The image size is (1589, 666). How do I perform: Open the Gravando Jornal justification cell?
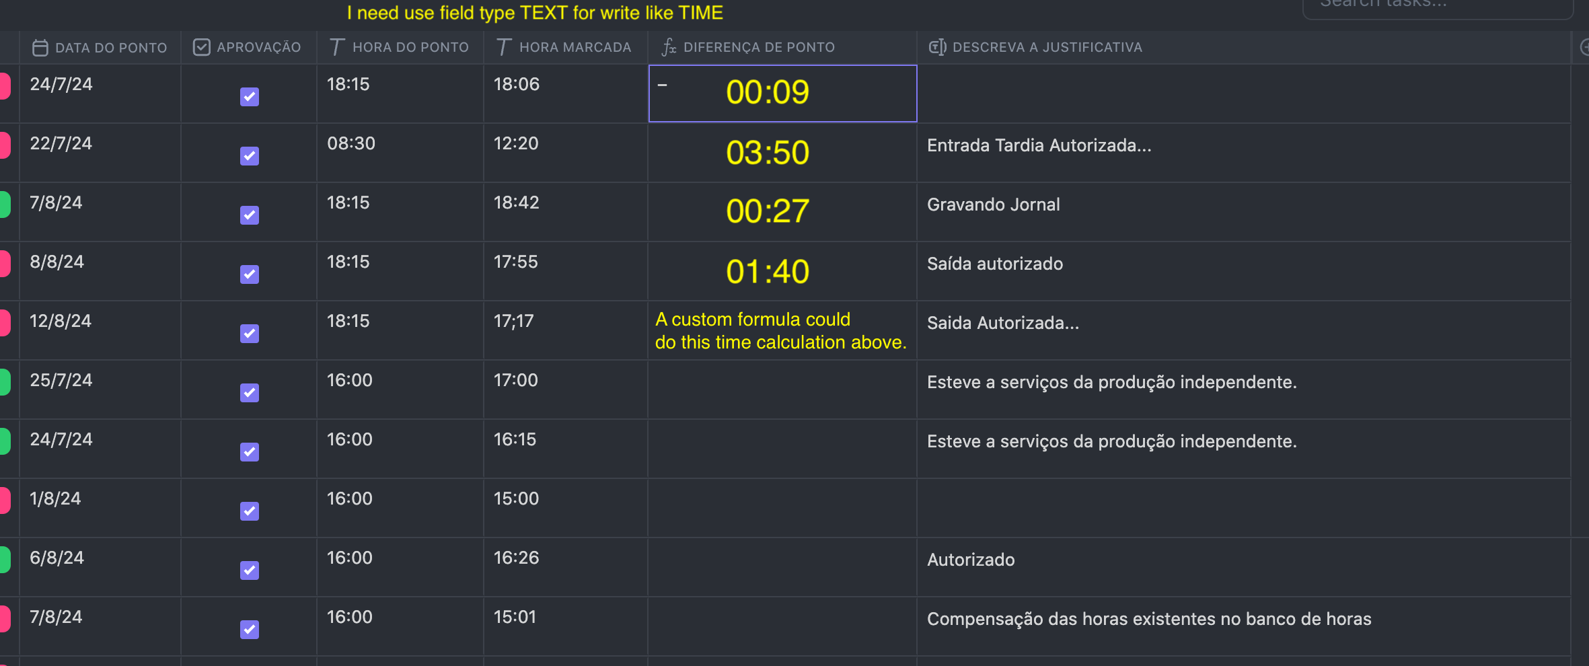pyautogui.click(x=1243, y=212)
